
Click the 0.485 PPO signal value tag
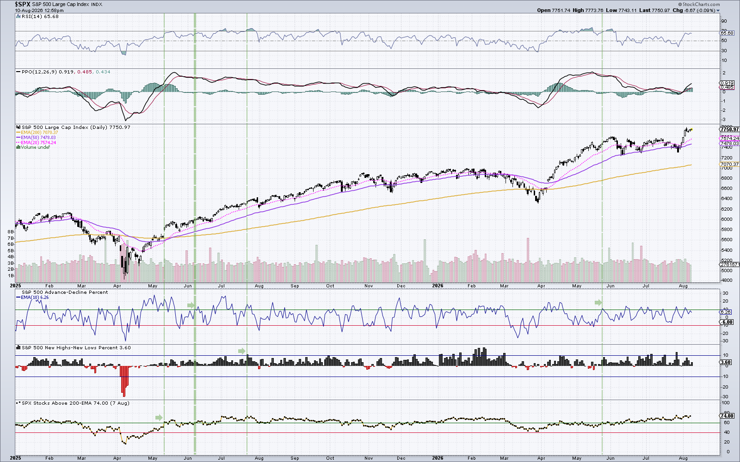pos(727,87)
